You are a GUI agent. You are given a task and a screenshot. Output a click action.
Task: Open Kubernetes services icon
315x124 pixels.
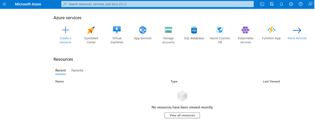(245, 30)
